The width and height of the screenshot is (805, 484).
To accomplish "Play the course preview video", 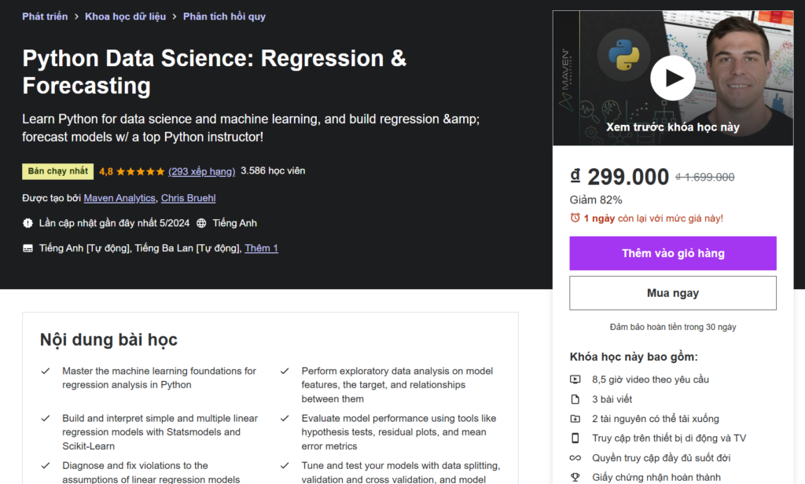I will 673,78.
